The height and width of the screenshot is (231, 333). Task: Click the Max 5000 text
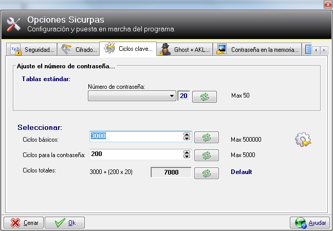[x=243, y=155]
